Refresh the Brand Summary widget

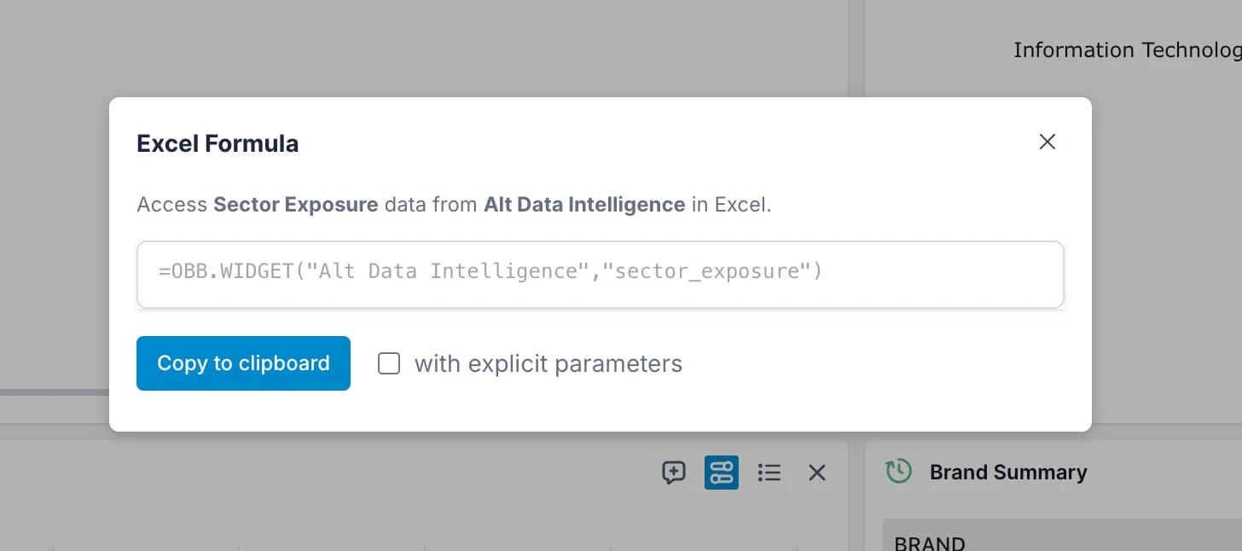point(897,470)
